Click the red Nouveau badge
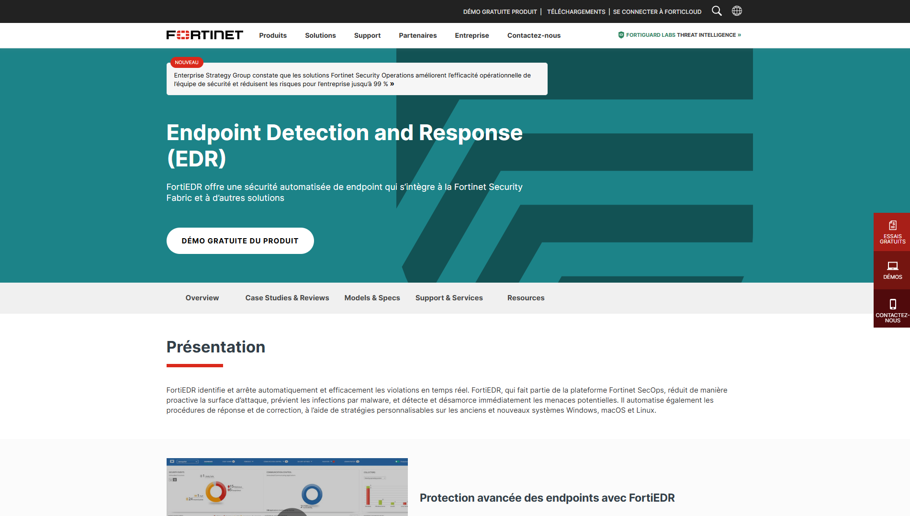 click(x=186, y=63)
